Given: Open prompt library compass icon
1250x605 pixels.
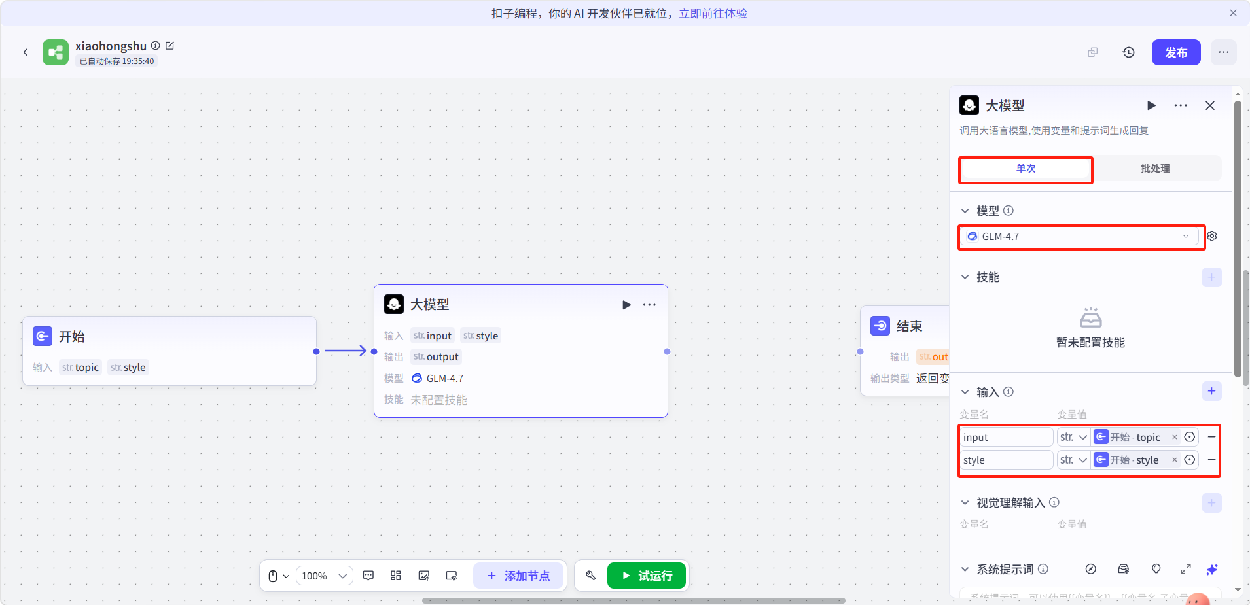Looking at the screenshot, I should pyautogui.click(x=1090, y=569).
